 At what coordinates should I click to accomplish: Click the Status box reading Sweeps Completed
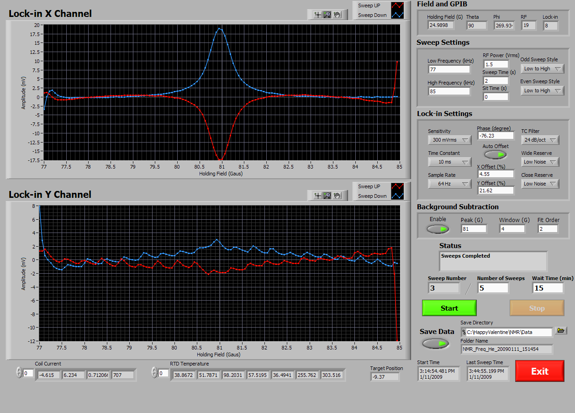pos(493,261)
